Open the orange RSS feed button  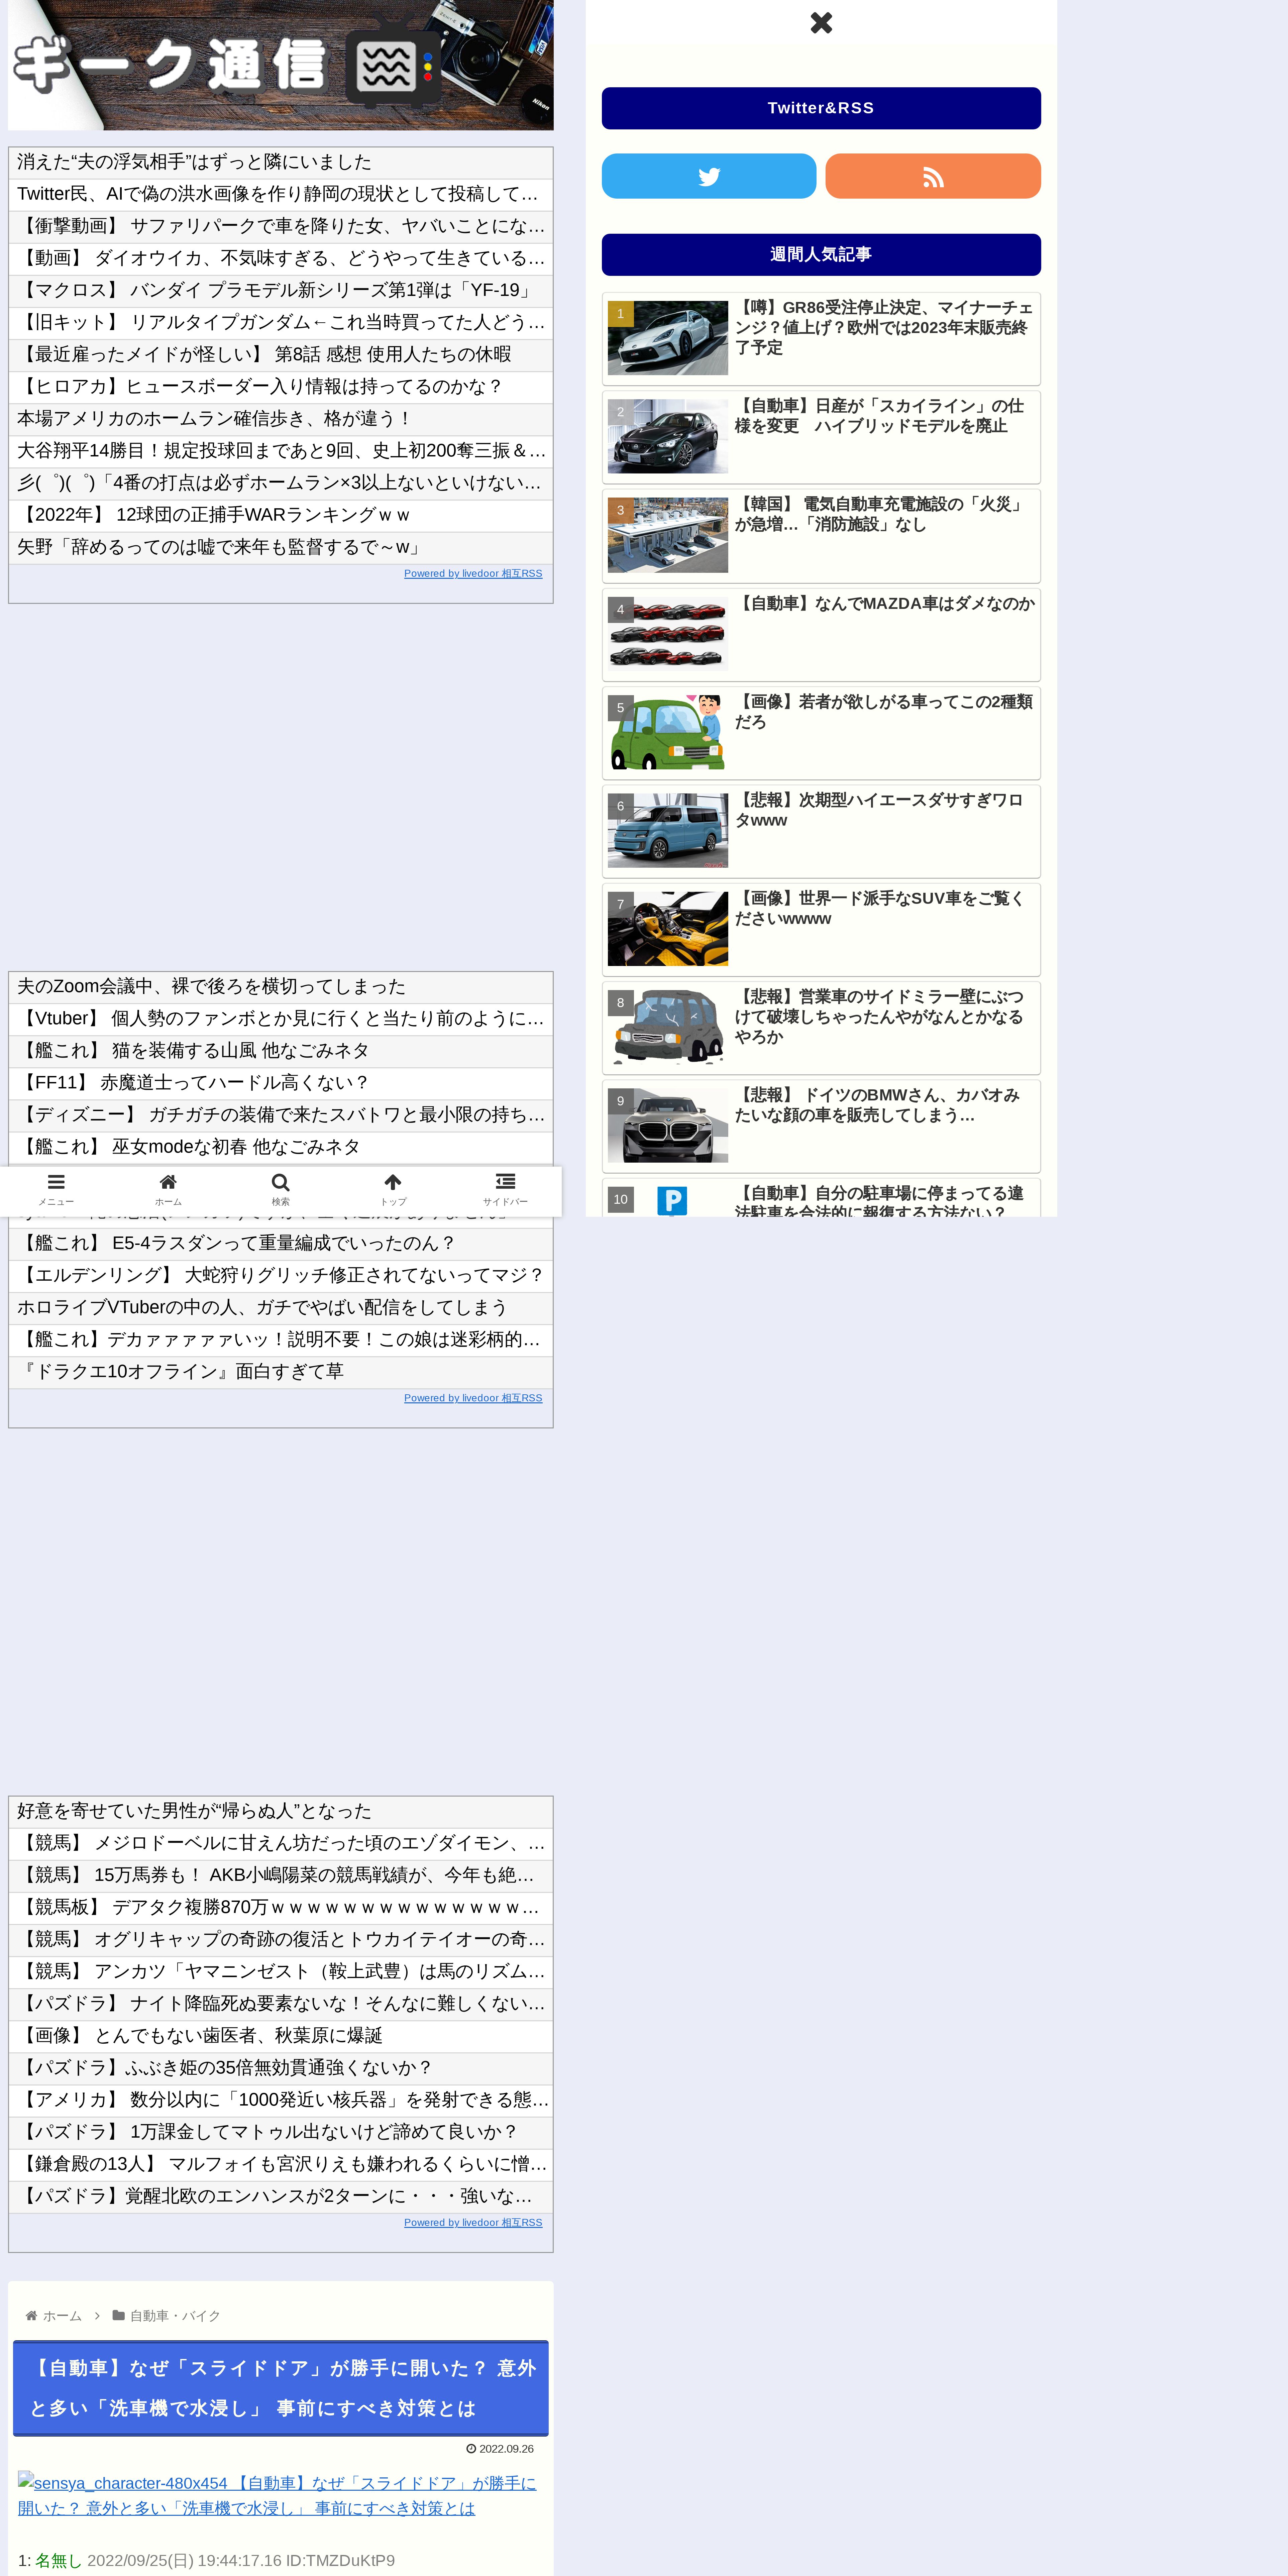pyautogui.click(x=933, y=176)
